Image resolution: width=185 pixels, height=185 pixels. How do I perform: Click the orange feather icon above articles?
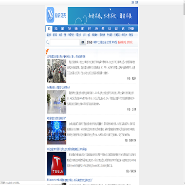(47, 52)
